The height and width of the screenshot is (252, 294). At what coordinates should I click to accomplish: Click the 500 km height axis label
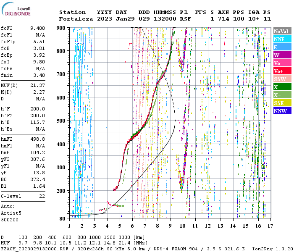click(61, 121)
